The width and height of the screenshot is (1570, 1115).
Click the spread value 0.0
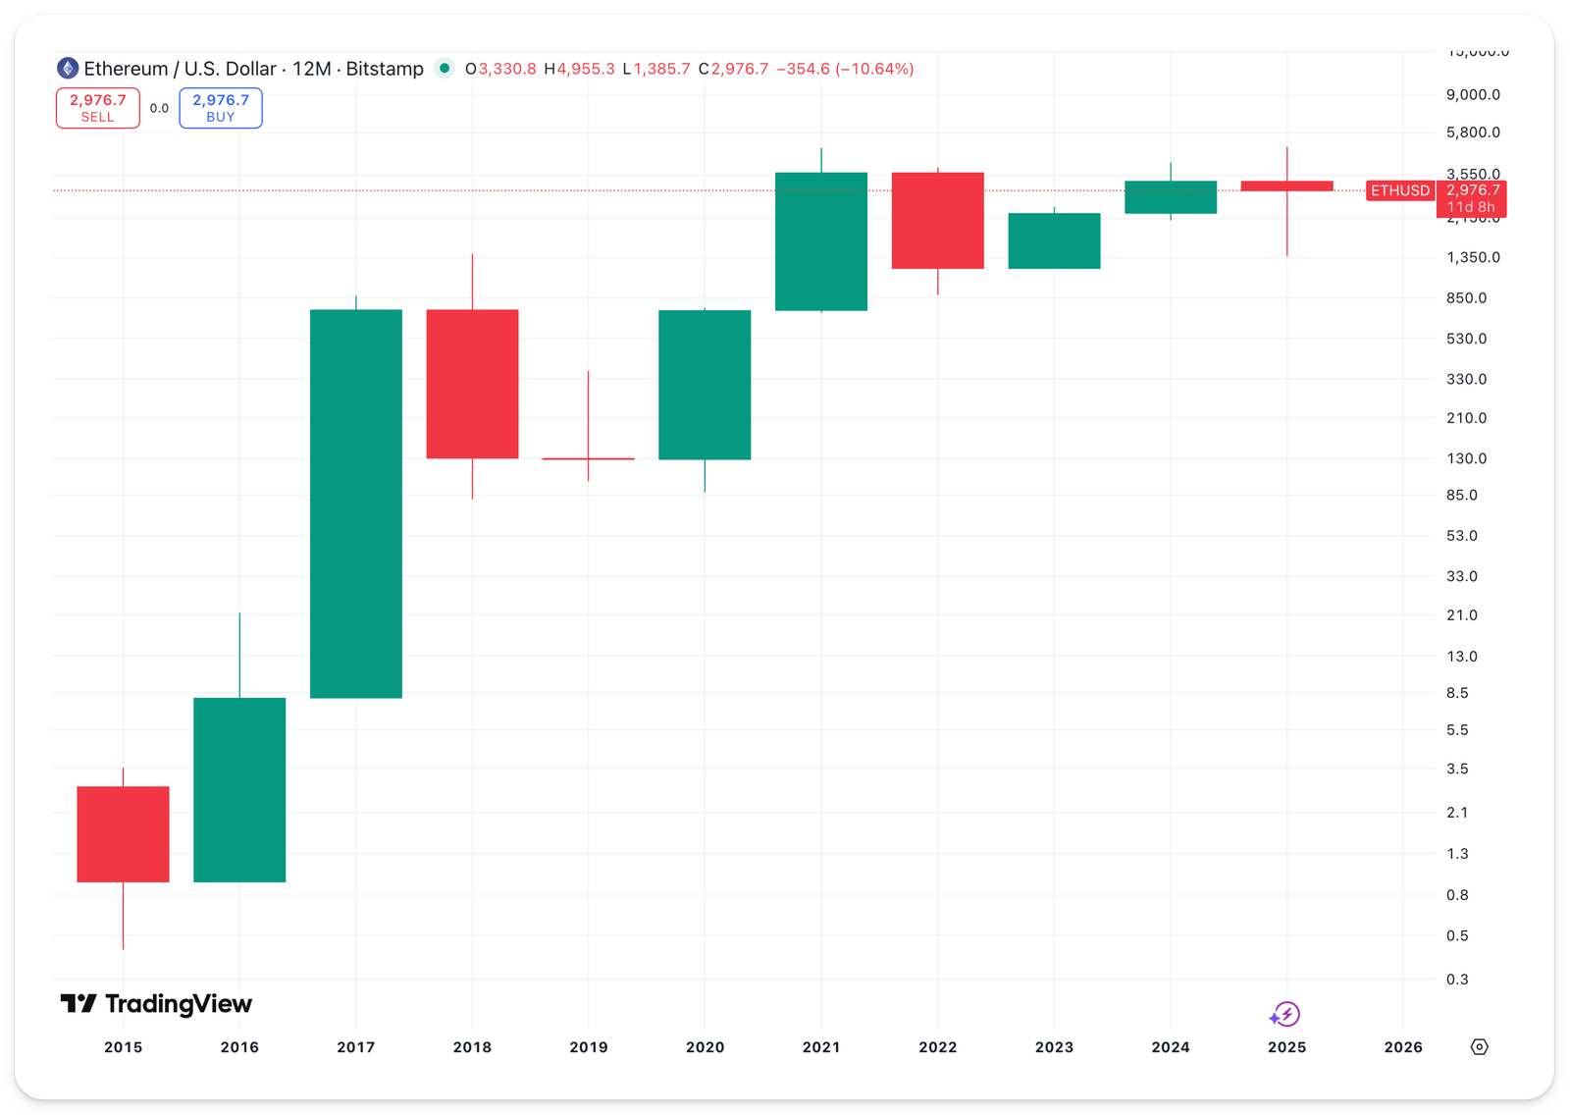(x=159, y=108)
